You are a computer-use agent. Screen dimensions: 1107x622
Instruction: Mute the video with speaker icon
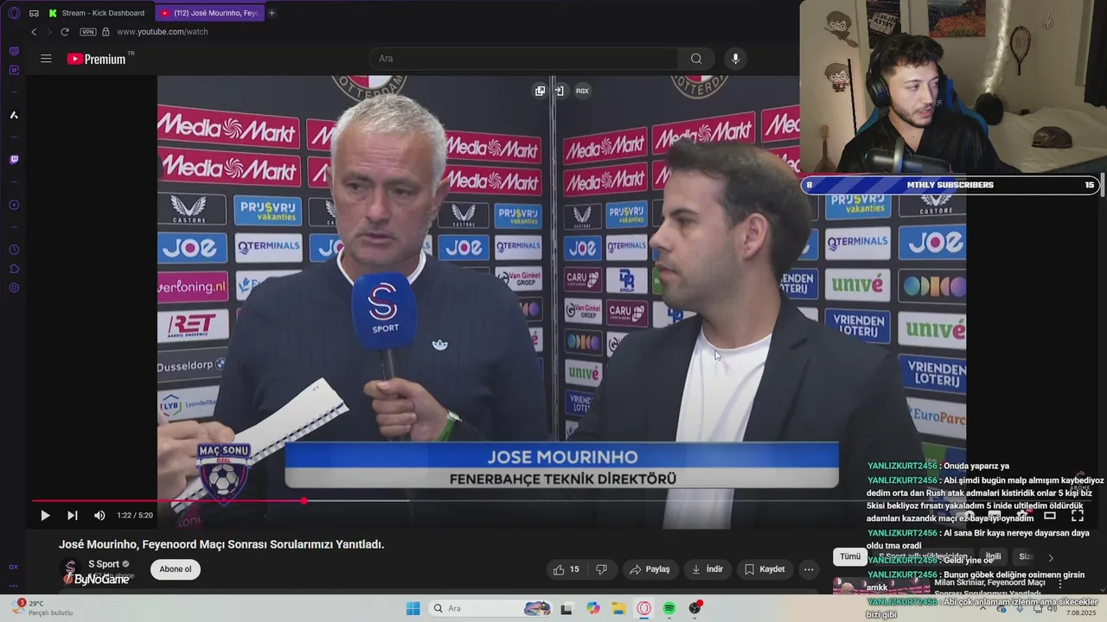pyautogui.click(x=99, y=516)
